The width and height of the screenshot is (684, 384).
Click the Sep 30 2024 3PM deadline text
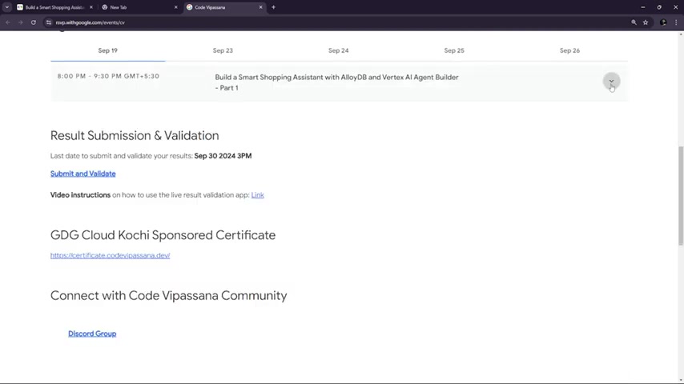click(223, 156)
